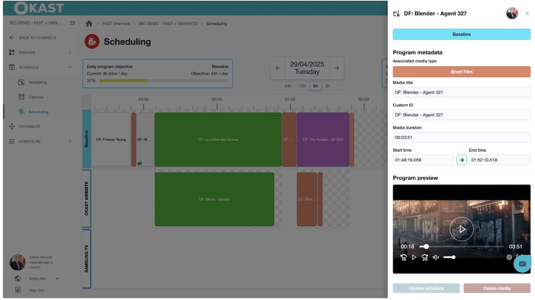
Task: Open the Templating menu item
Action: pyautogui.click(x=37, y=82)
